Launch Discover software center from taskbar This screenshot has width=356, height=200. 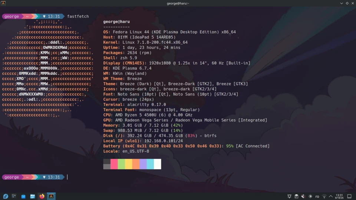click(23, 196)
